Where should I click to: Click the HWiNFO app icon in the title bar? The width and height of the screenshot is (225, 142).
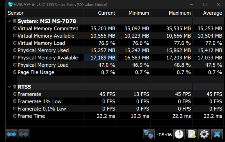[10, 4]
